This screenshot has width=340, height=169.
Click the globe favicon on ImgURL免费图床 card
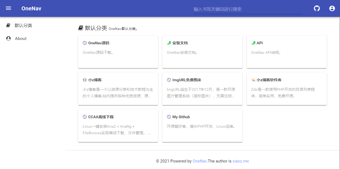(x=169, y=80)
